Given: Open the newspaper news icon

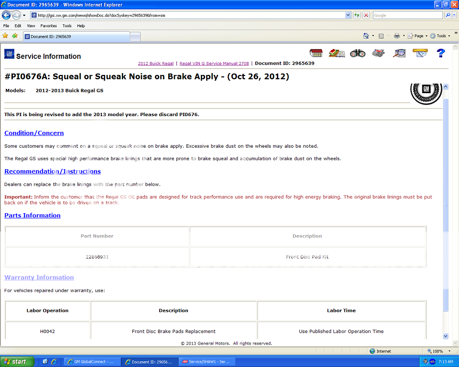Looking at the screenshot, I should [379, 53].
